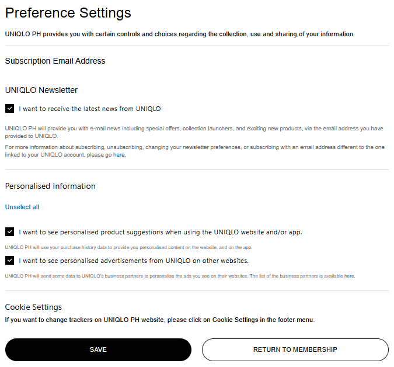Toggle personalised product suggestions checkbox
This screenshot has width=394, height=367.
9,231
